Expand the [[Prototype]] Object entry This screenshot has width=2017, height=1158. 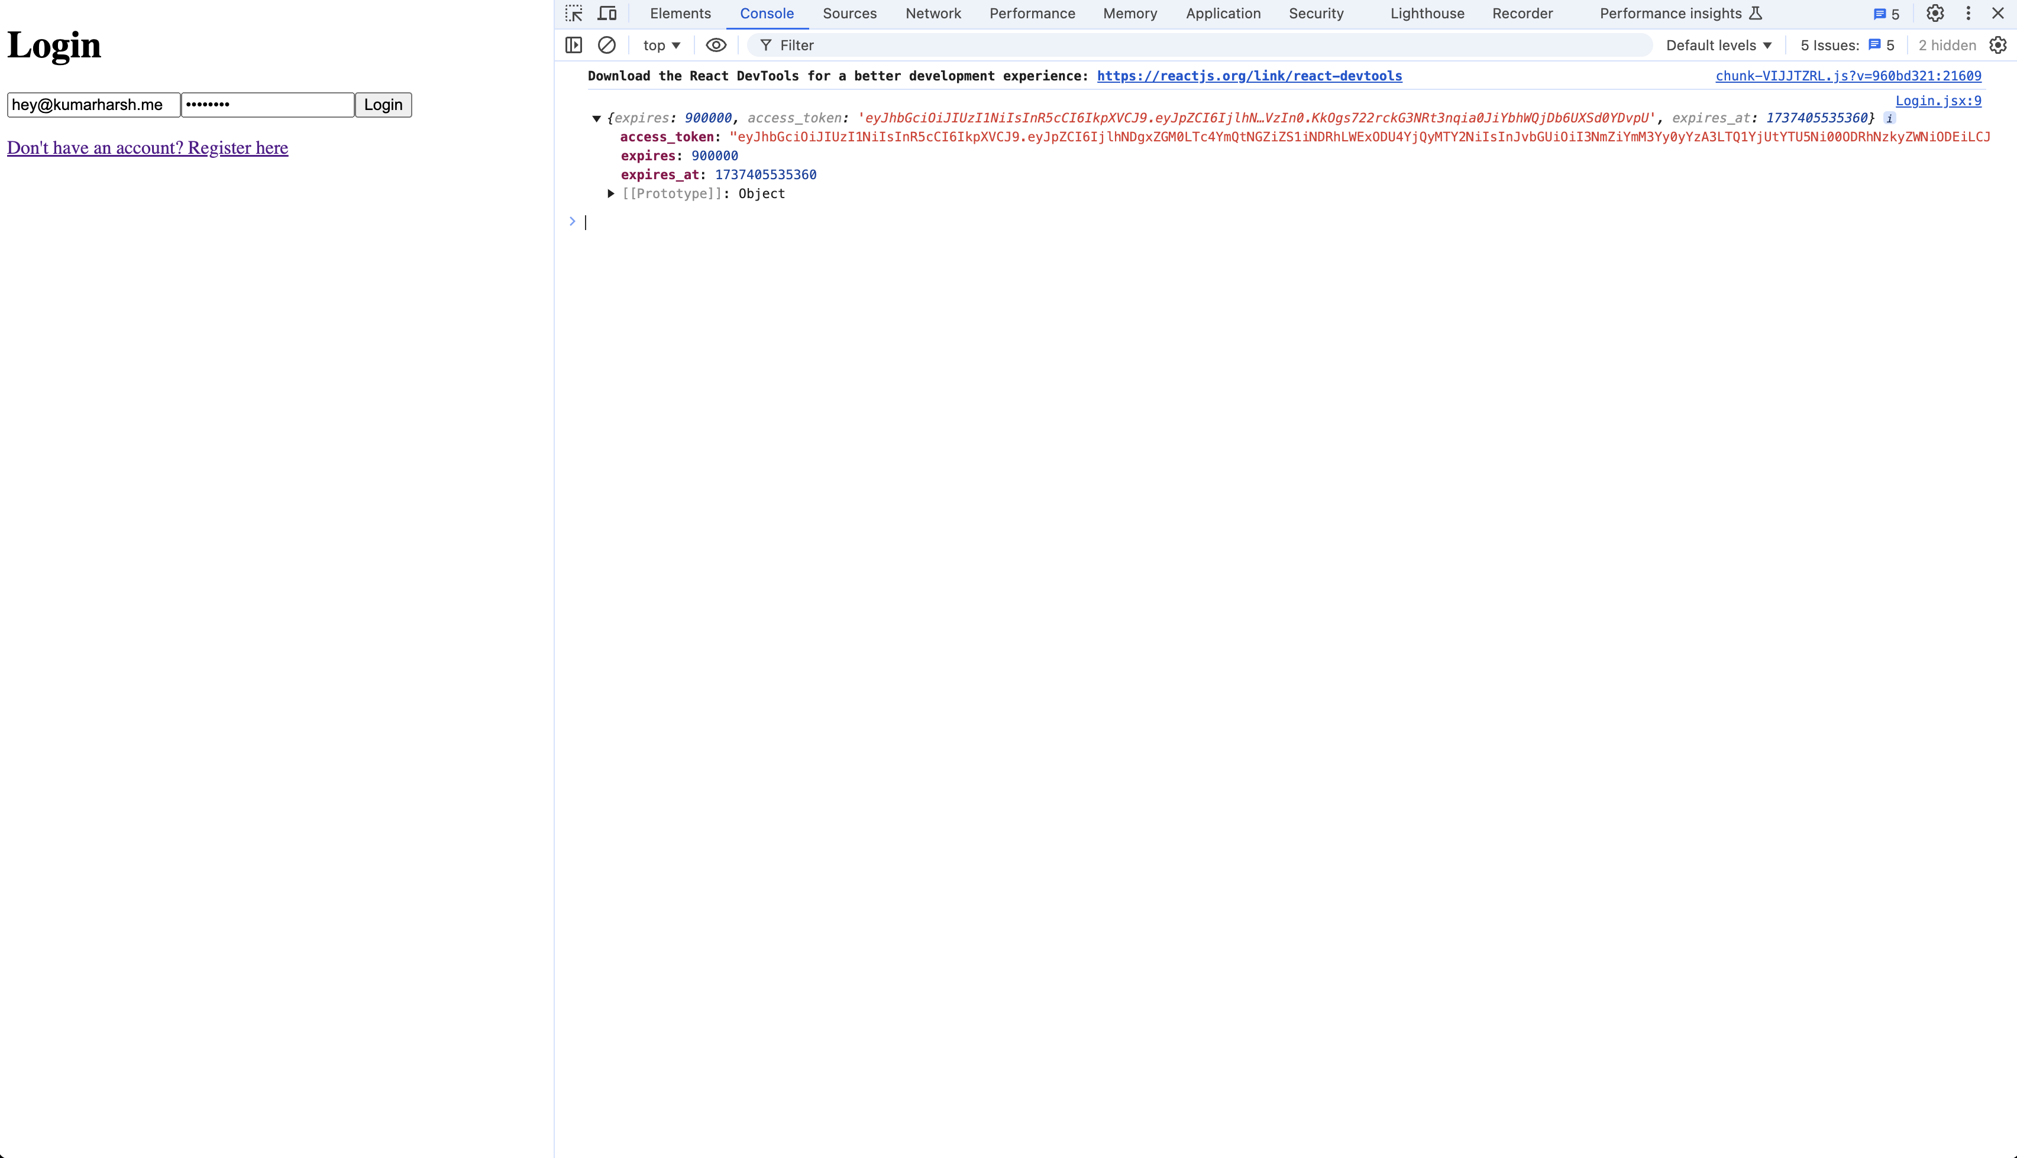pyautogui.click(x=611, y=194)
